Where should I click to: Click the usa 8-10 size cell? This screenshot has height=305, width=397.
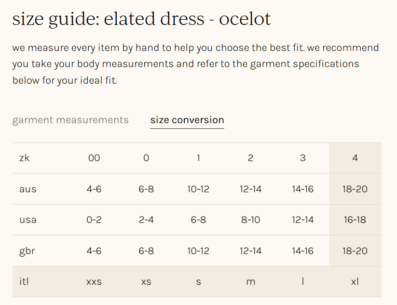click(251, 220)
